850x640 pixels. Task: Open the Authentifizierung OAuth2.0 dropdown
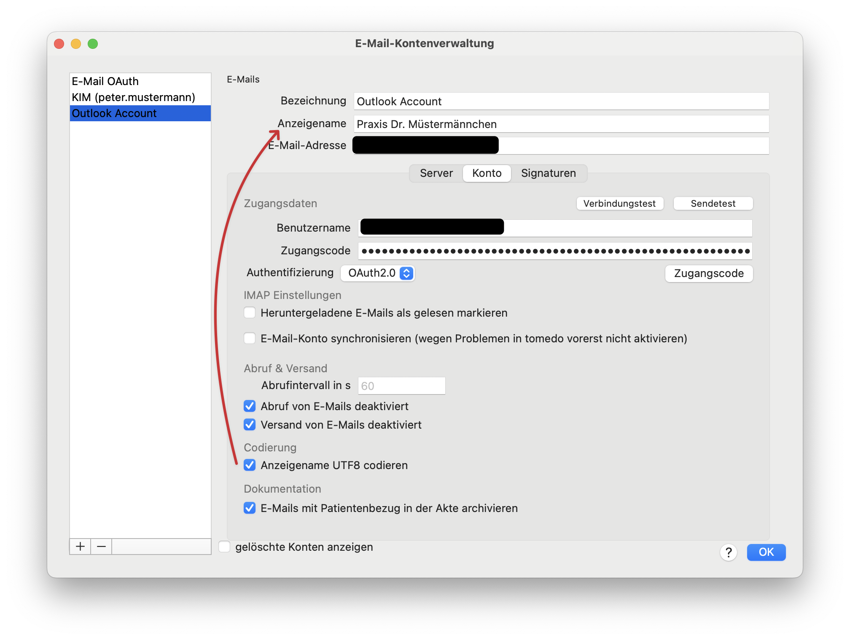pyautogui.click(x=378, y=273)
